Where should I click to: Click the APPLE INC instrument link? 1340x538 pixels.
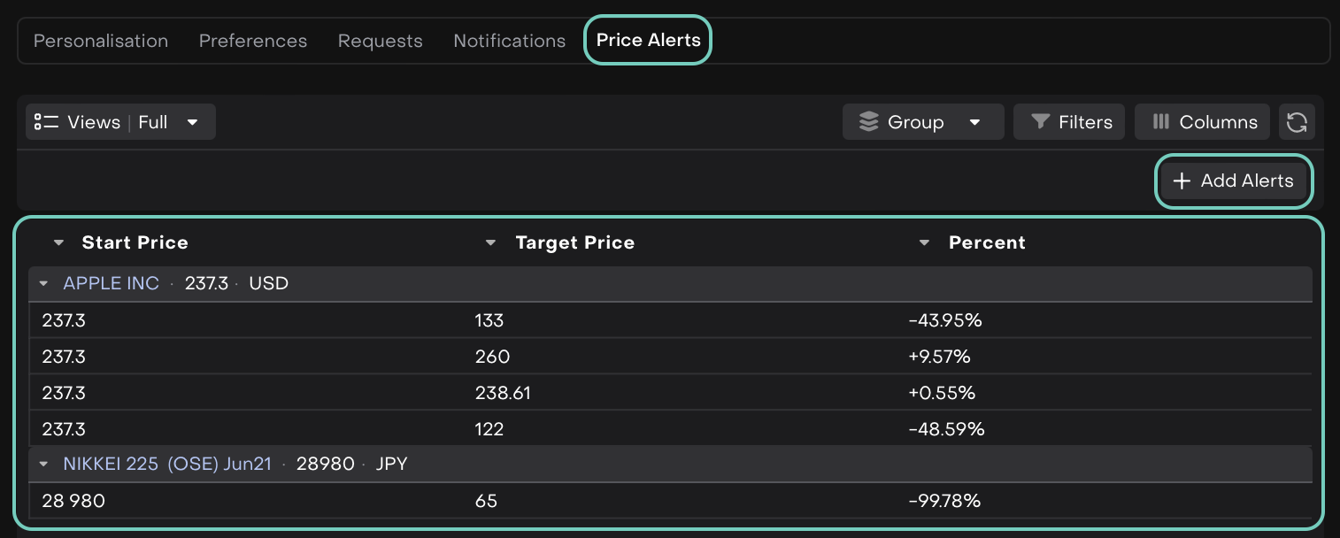coord(112,284)
